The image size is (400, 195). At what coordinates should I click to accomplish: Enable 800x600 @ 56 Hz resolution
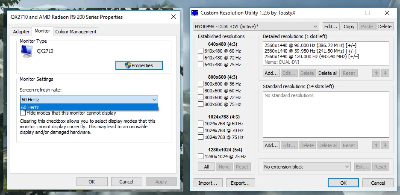click(x=200, y=84)
